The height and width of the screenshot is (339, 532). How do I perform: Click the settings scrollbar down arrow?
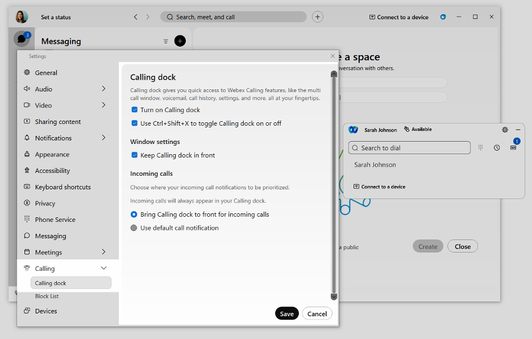tap(334, 296)
